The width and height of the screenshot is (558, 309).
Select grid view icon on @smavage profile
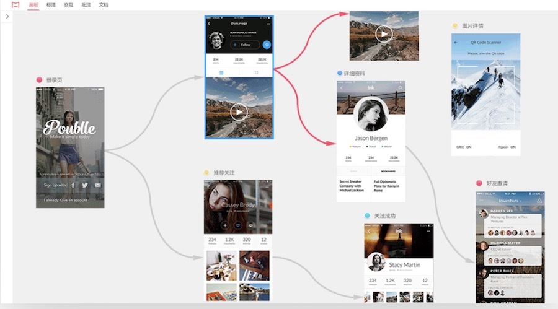(256, 72)
